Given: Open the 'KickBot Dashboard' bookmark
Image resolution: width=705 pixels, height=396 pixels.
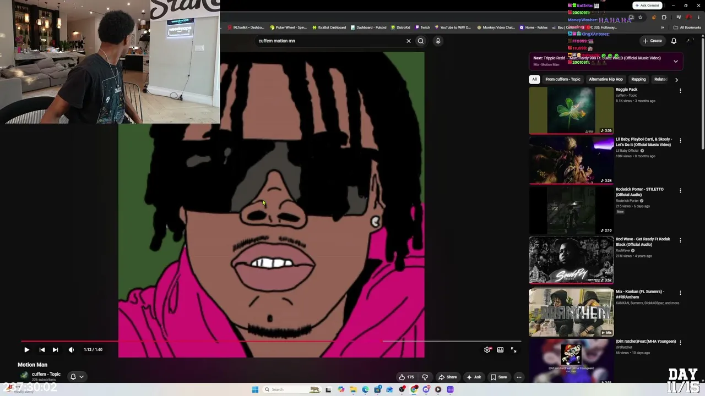Looking at the screenshot, I should pos(329,28).
